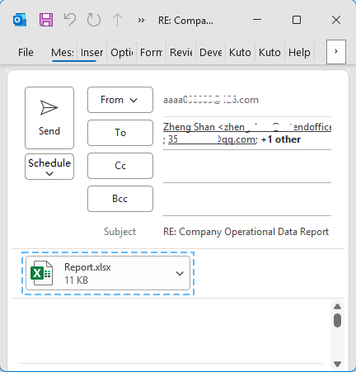Close the message window
356x372 pixels.
(x=336, y=20)
